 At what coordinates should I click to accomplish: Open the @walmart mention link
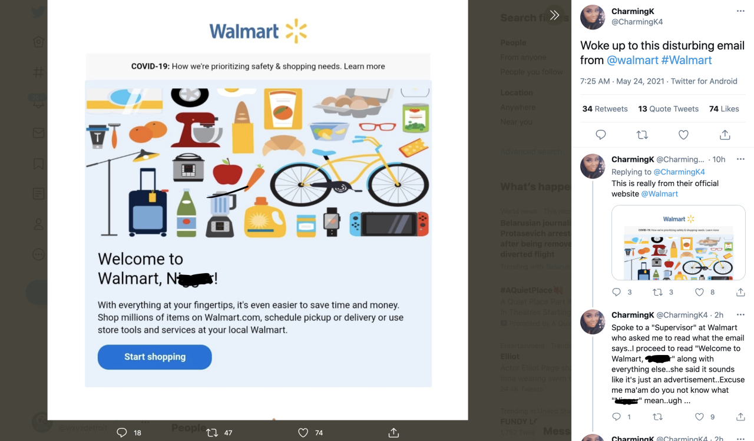[633, 60]
